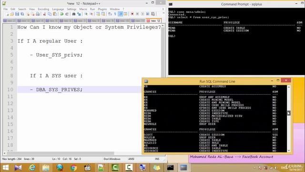Create a new document in Notepad++ toolbar
The height and width of the screenshot is (172, 305).
pyautogui.click(x=7, y=14)
